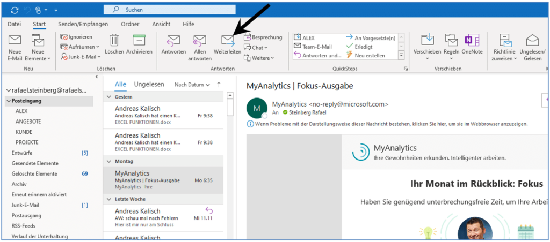
Task: Open the KUNDE folder
Action: click(24, 132)
